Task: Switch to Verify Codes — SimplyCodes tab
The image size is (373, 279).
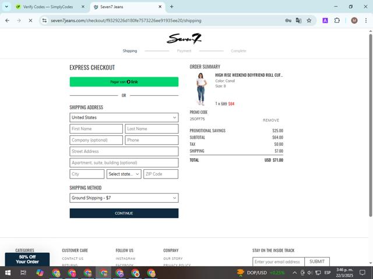Action: 48,6
